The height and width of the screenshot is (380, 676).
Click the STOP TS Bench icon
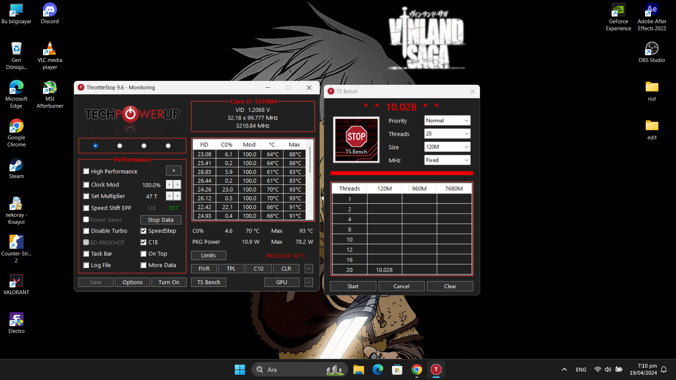click(356, 140)
